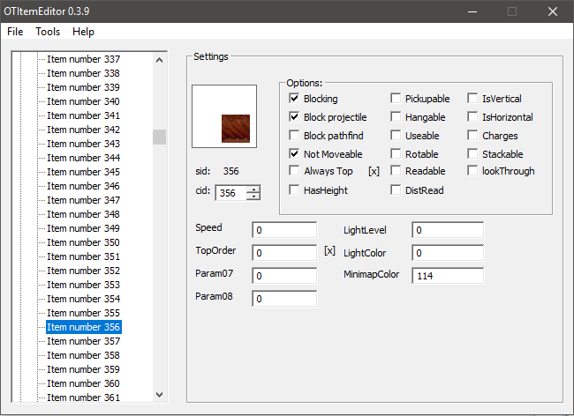Tick the DistRead checkbox

(x=396, y=189)
